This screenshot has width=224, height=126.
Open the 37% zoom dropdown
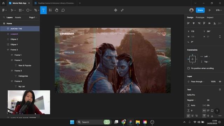pos(218,10)
